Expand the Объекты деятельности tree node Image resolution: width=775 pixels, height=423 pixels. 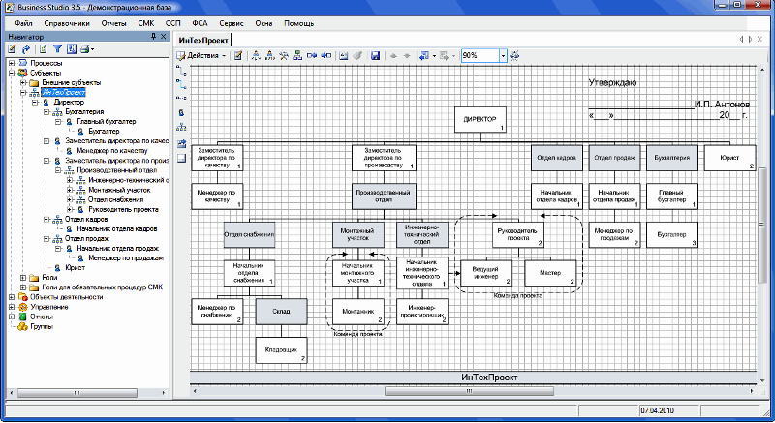[12, 297]
